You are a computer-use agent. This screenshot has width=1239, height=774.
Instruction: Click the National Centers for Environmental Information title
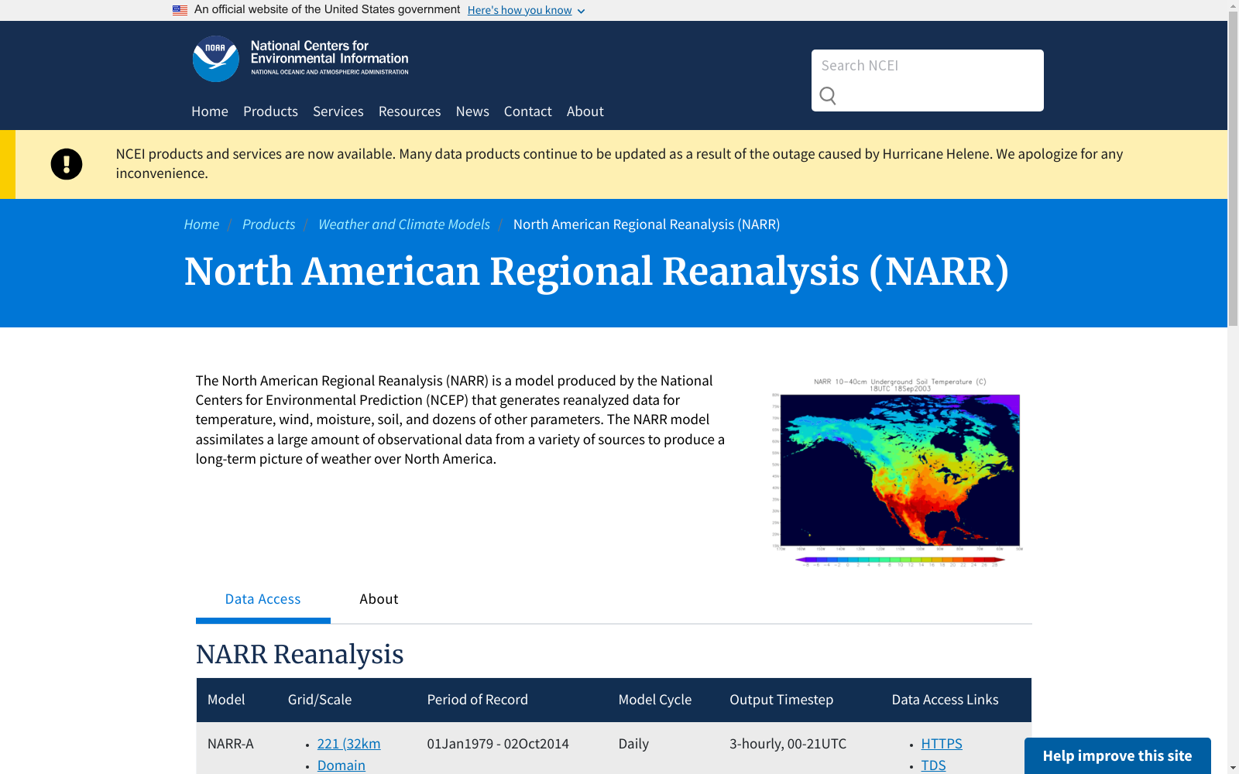(329, 53)
